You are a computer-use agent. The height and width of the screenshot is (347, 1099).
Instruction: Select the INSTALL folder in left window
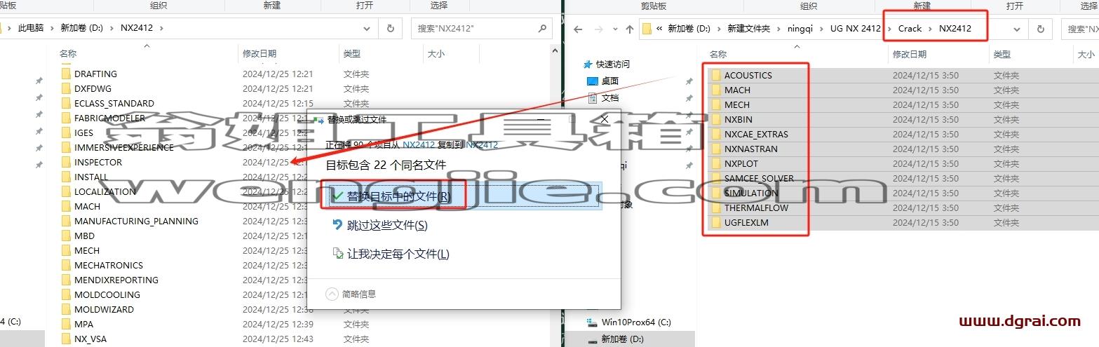[91, 177]
